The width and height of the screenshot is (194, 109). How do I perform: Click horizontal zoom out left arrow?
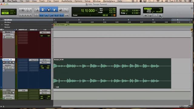click(20, 10)
